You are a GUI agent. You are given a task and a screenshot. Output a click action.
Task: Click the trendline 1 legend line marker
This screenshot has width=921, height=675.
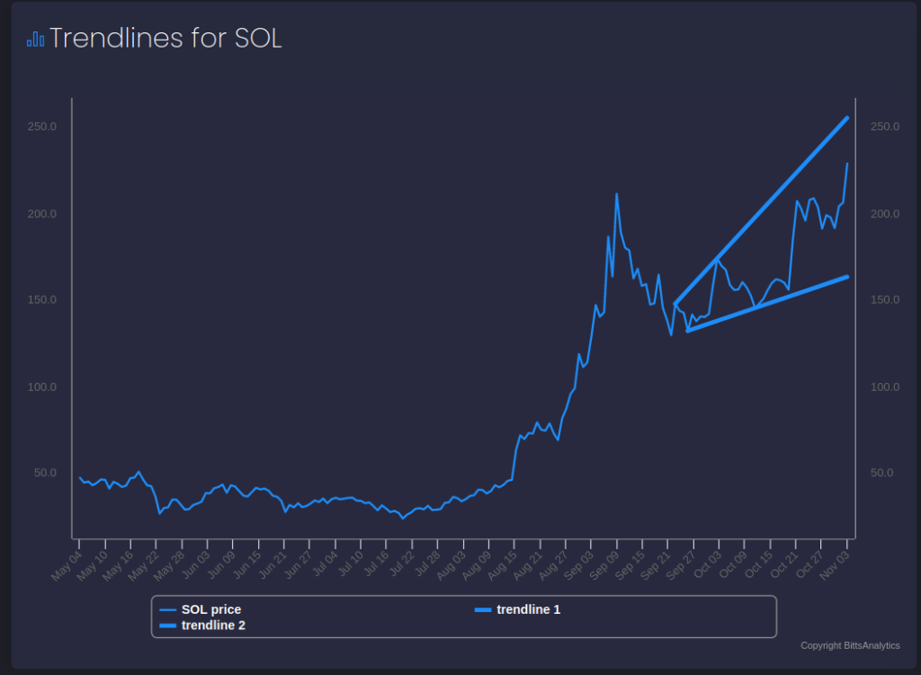click(482, 609)
